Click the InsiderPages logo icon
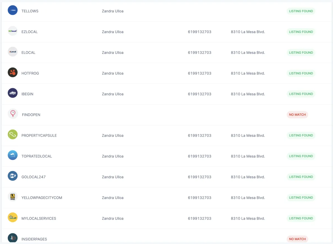This screenshot has width=333, height=244. click(12, 238)
